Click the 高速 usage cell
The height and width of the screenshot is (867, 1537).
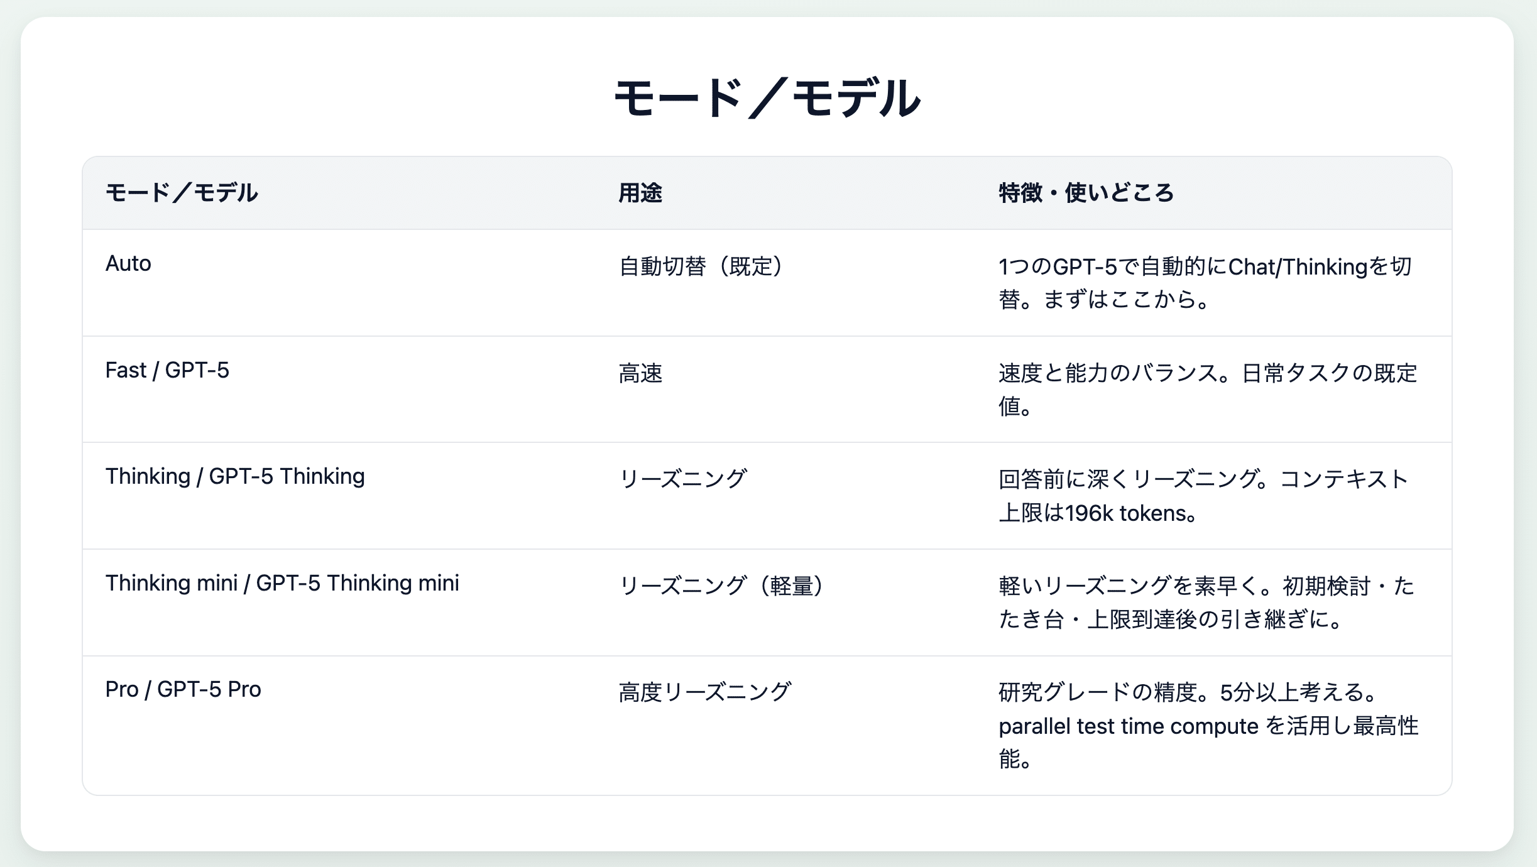coord(640,373)
